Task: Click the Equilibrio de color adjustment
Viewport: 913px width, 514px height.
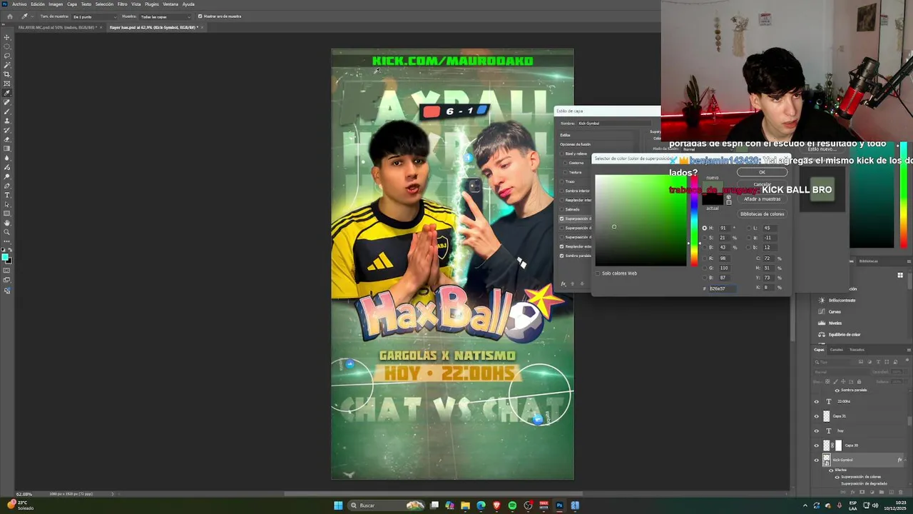Action: 845,334
